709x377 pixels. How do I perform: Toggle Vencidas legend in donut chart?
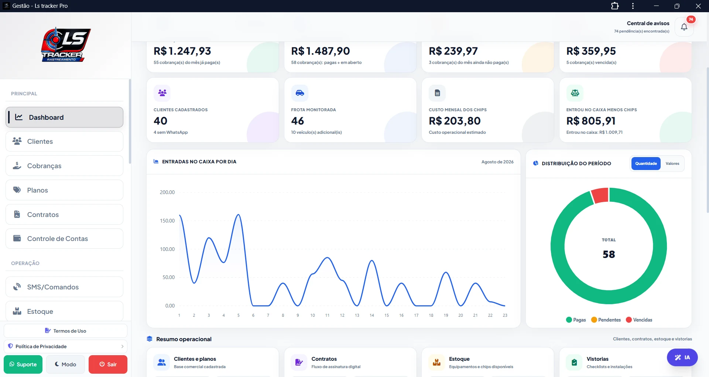pyautogui.click(x=639, y=320)
